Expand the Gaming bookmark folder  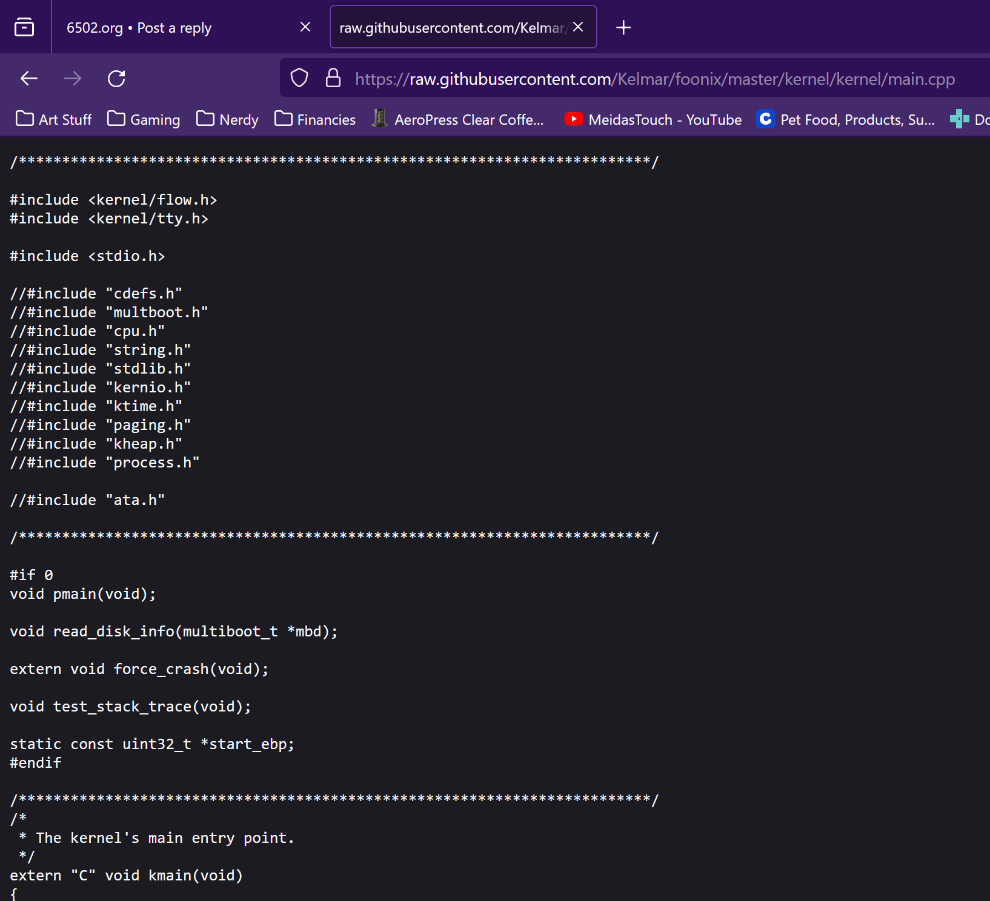click(144, 119)
